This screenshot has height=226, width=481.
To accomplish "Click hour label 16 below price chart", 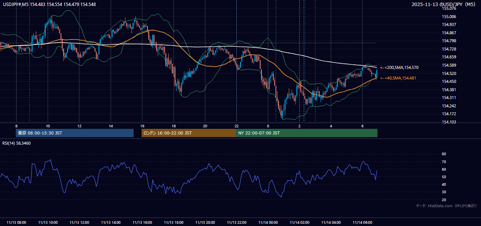I will (142, 126).
